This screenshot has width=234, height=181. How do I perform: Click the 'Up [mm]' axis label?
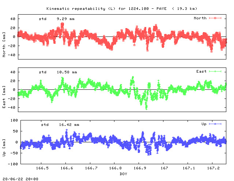(x=4, y=148)
